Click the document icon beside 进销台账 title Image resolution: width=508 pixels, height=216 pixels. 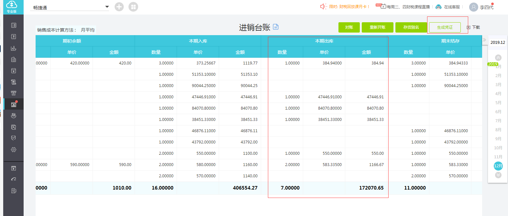pos(276,27)
